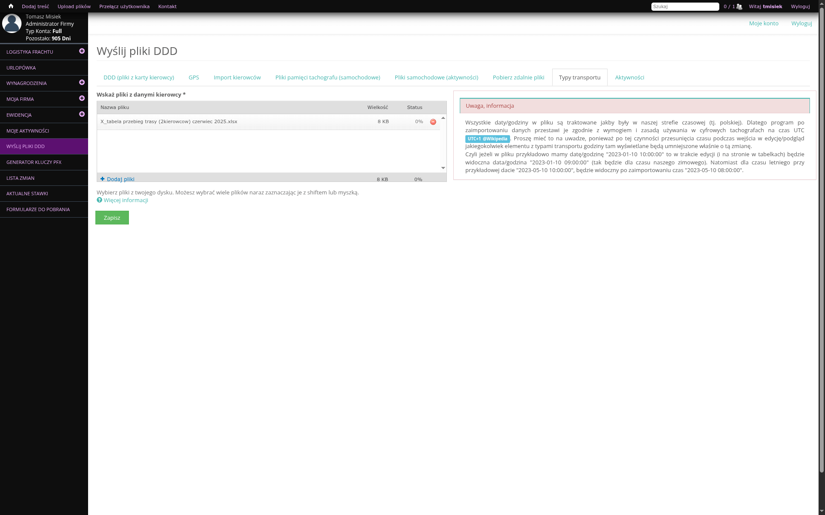The width and height of the screenshot is (825, 515).
Task: Click the users icon next to the 0 / 1 counter
Action: tap(739, 6)
